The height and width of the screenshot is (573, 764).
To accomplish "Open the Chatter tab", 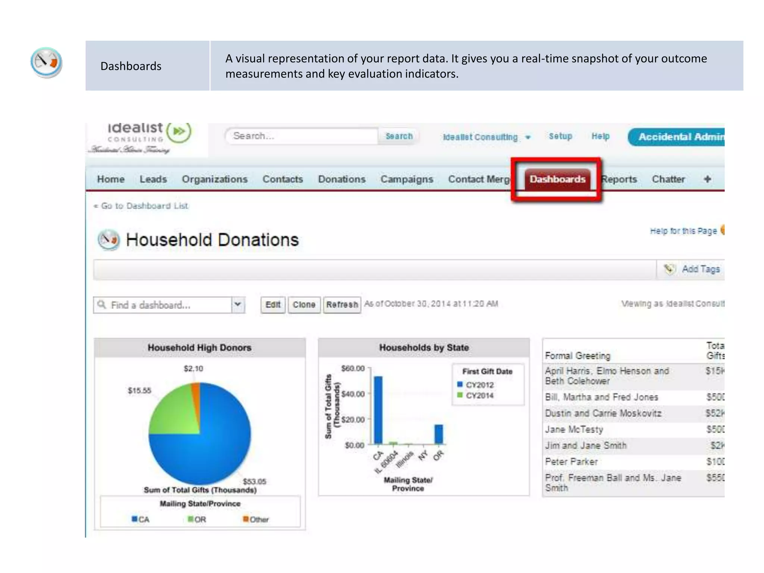I will [x=668, y=179].
